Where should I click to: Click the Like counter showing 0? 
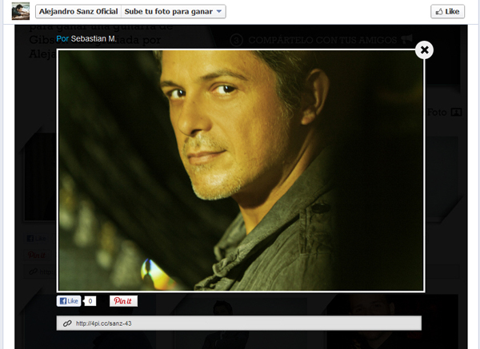pos(90,301)
